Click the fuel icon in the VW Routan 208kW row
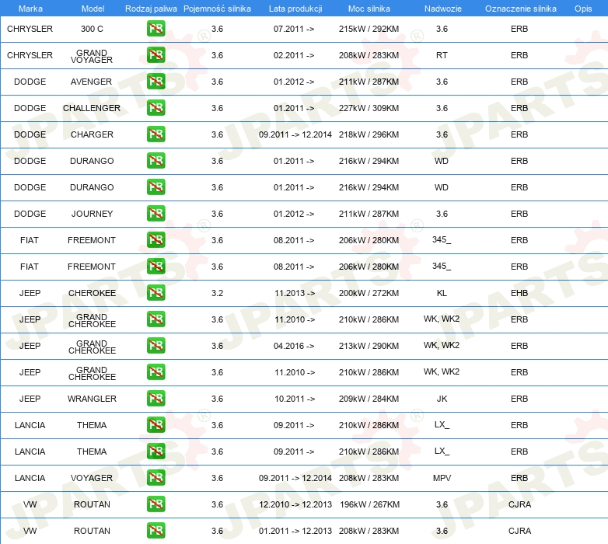608x544 pixels. (x=155, y=531)
